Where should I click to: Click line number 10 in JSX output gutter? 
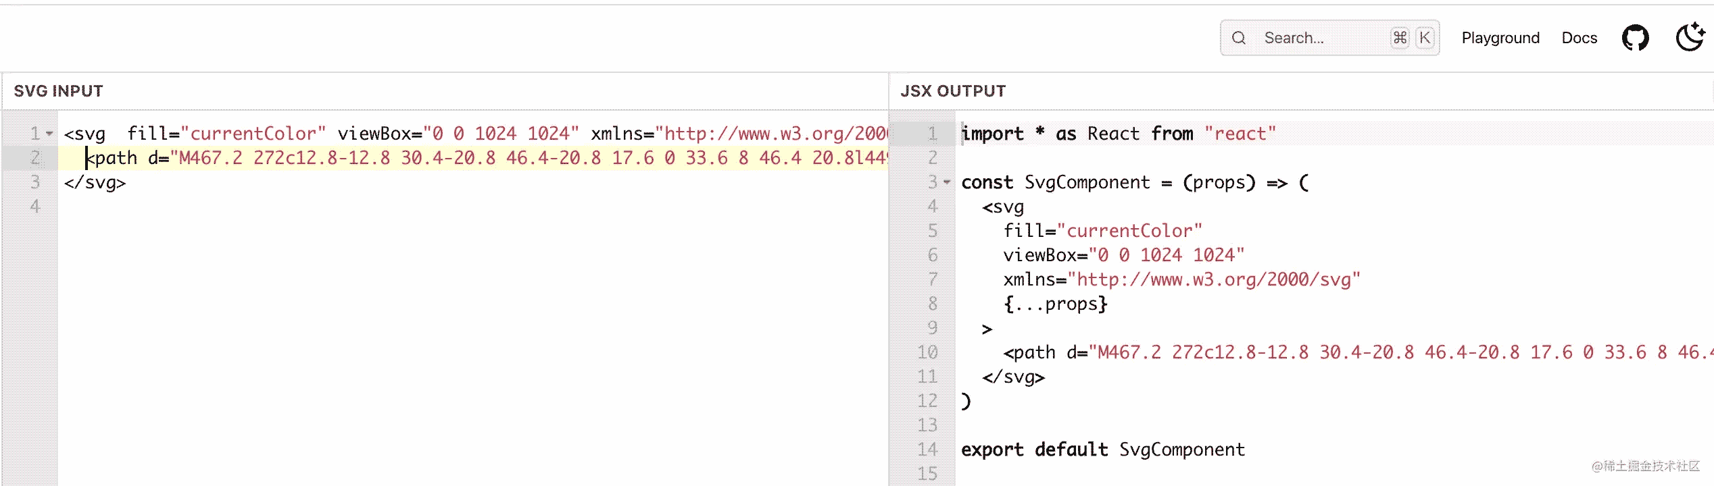pos(927,352)
